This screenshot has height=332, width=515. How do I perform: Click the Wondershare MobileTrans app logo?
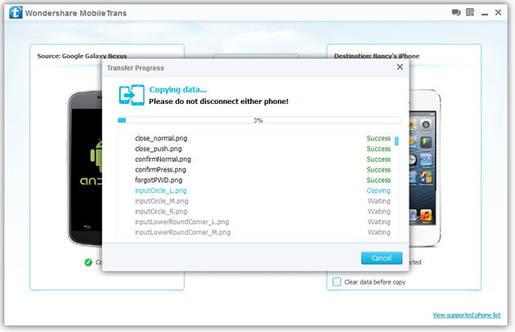pyautogui.click(x=16, y=12)
